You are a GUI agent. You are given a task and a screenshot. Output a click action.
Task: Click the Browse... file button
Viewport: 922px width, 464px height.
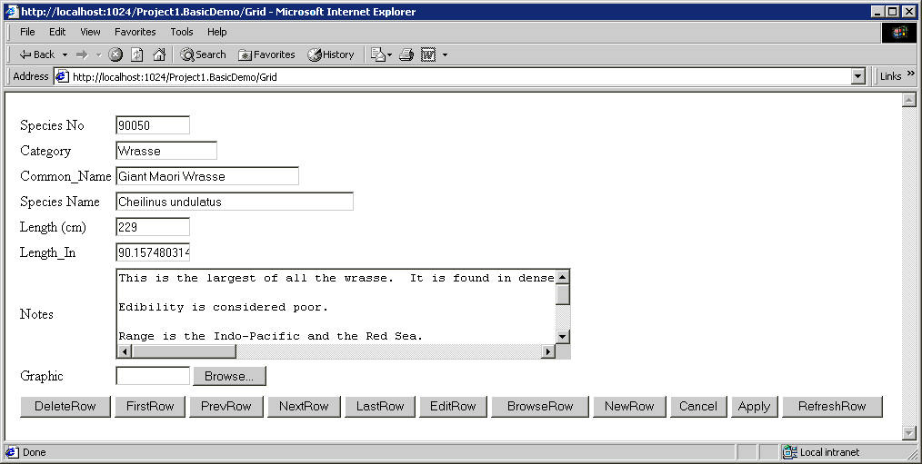pos(229,376)
